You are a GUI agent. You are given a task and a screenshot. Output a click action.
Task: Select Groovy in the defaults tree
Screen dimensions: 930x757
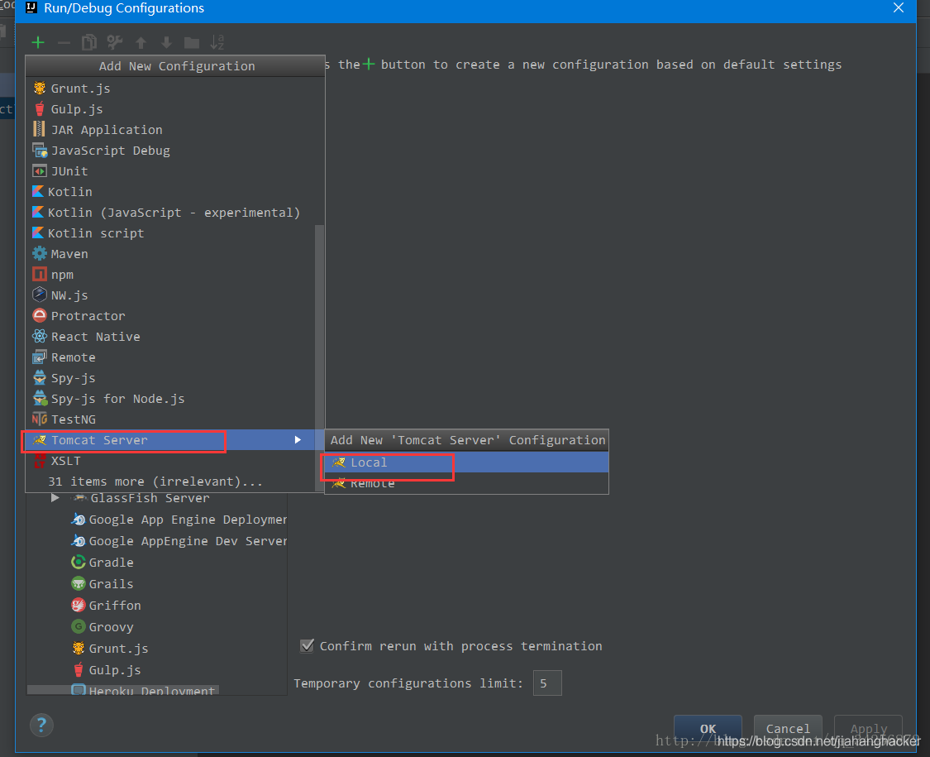tap(102, 627)
